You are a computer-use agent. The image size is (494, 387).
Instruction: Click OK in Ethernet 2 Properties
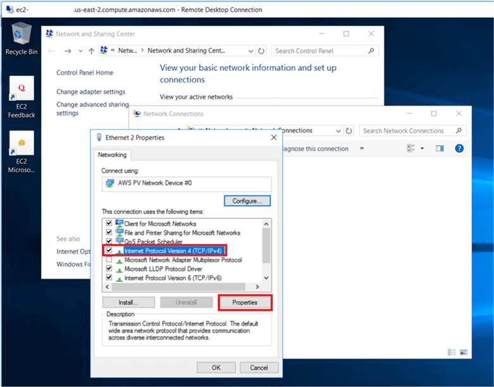coord(216,368)
